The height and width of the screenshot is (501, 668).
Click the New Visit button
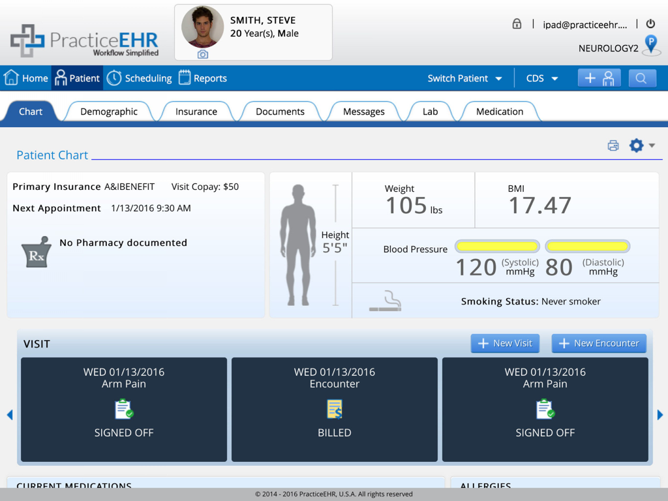(x=505, y=343)
